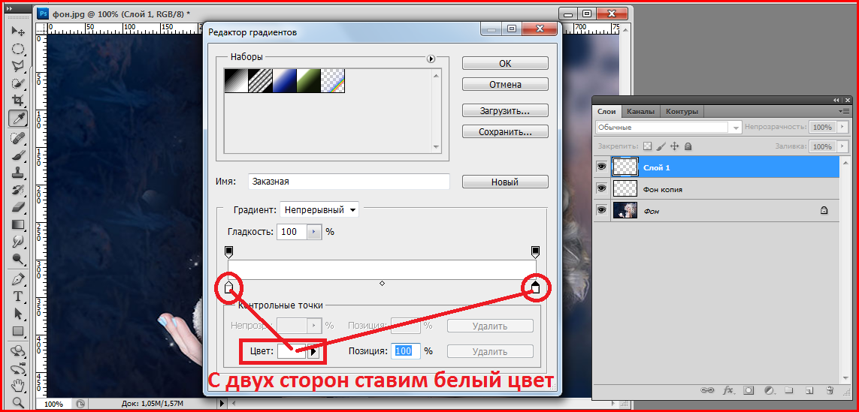Select the Polygonal Lasso tool
Viewport: 859px width, 412px height.
(x=17, y=66)
